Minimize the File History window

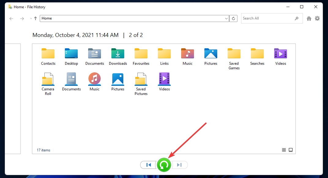click(x=288, y=7)
